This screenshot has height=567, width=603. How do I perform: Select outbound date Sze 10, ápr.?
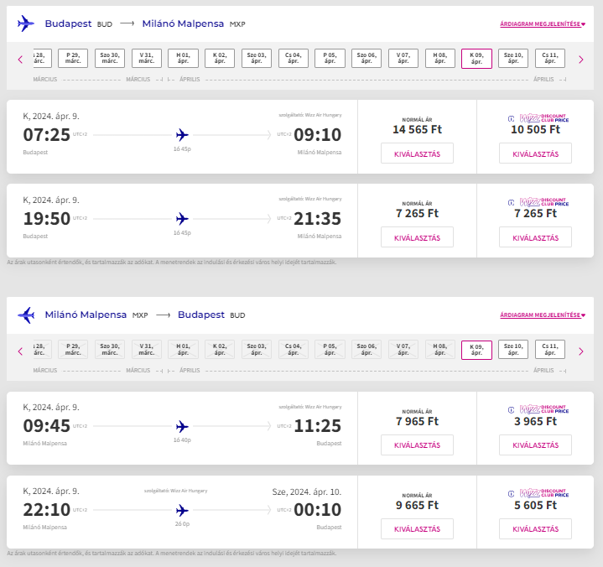point(513,59)
